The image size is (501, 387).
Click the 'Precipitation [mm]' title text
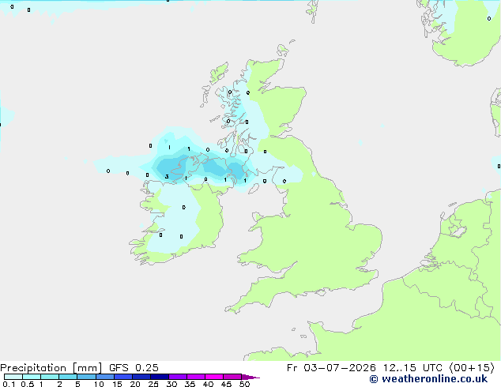[51, 368]
